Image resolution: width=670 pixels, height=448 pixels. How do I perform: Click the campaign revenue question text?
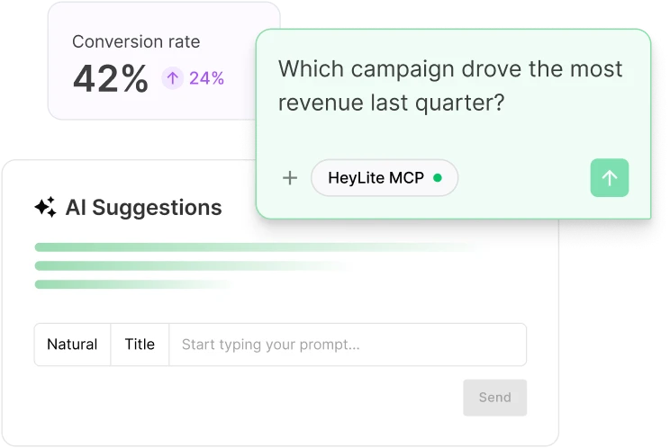pyautogui.click(x=450, y=85)
